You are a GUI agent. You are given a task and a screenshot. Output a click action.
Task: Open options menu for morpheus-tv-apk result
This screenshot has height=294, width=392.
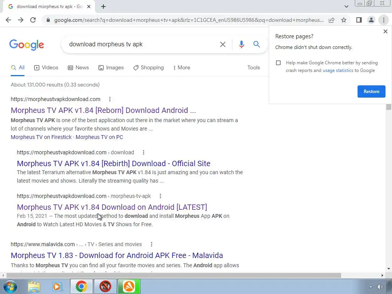coord(160,196)
